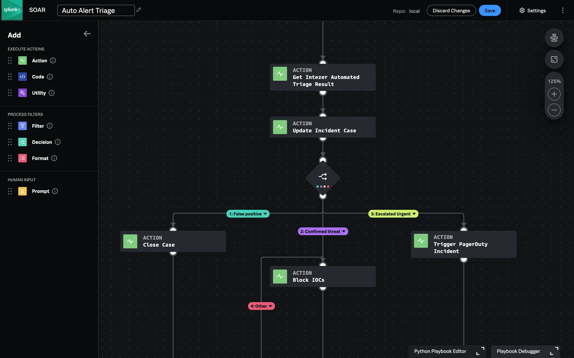
Task: Click the Python Playbook Editor tab label
Action: point(440,351)
